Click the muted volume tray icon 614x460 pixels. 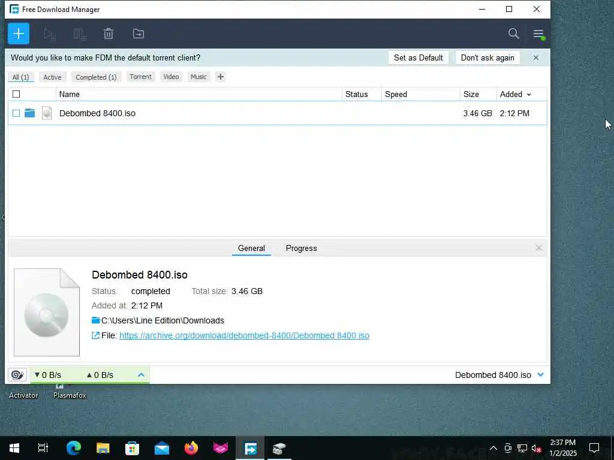[x=537, y=448]
